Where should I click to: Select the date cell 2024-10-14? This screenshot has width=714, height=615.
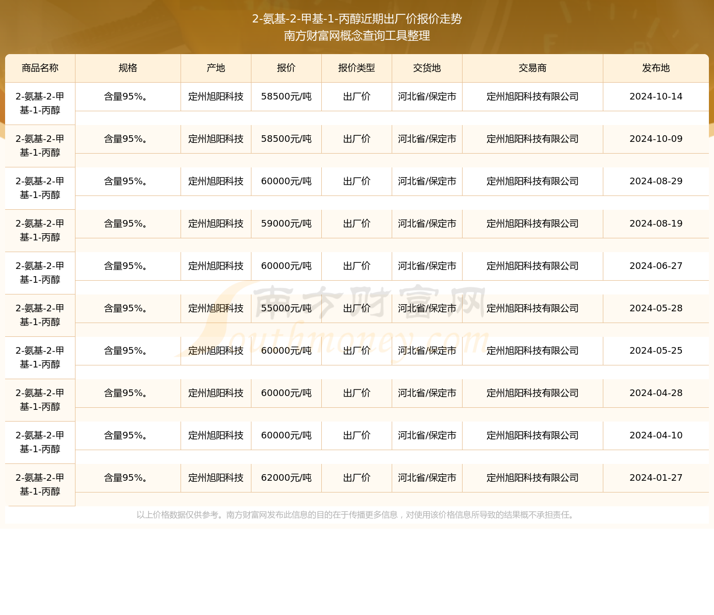(x=656, y=96)
